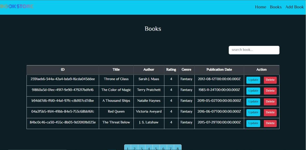Click author Victoria Aveyard
306x150 pixels.
coord(149,112)
